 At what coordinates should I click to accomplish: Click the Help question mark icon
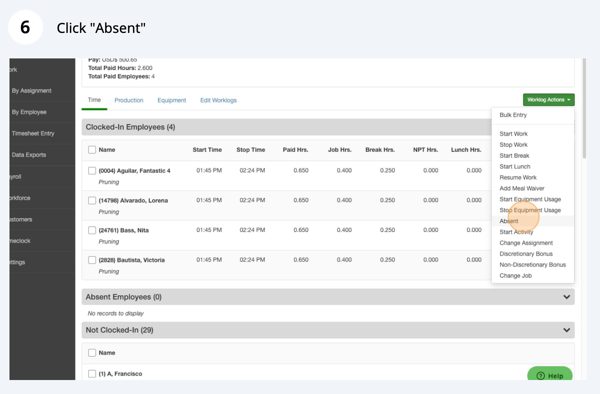point(541,375)
